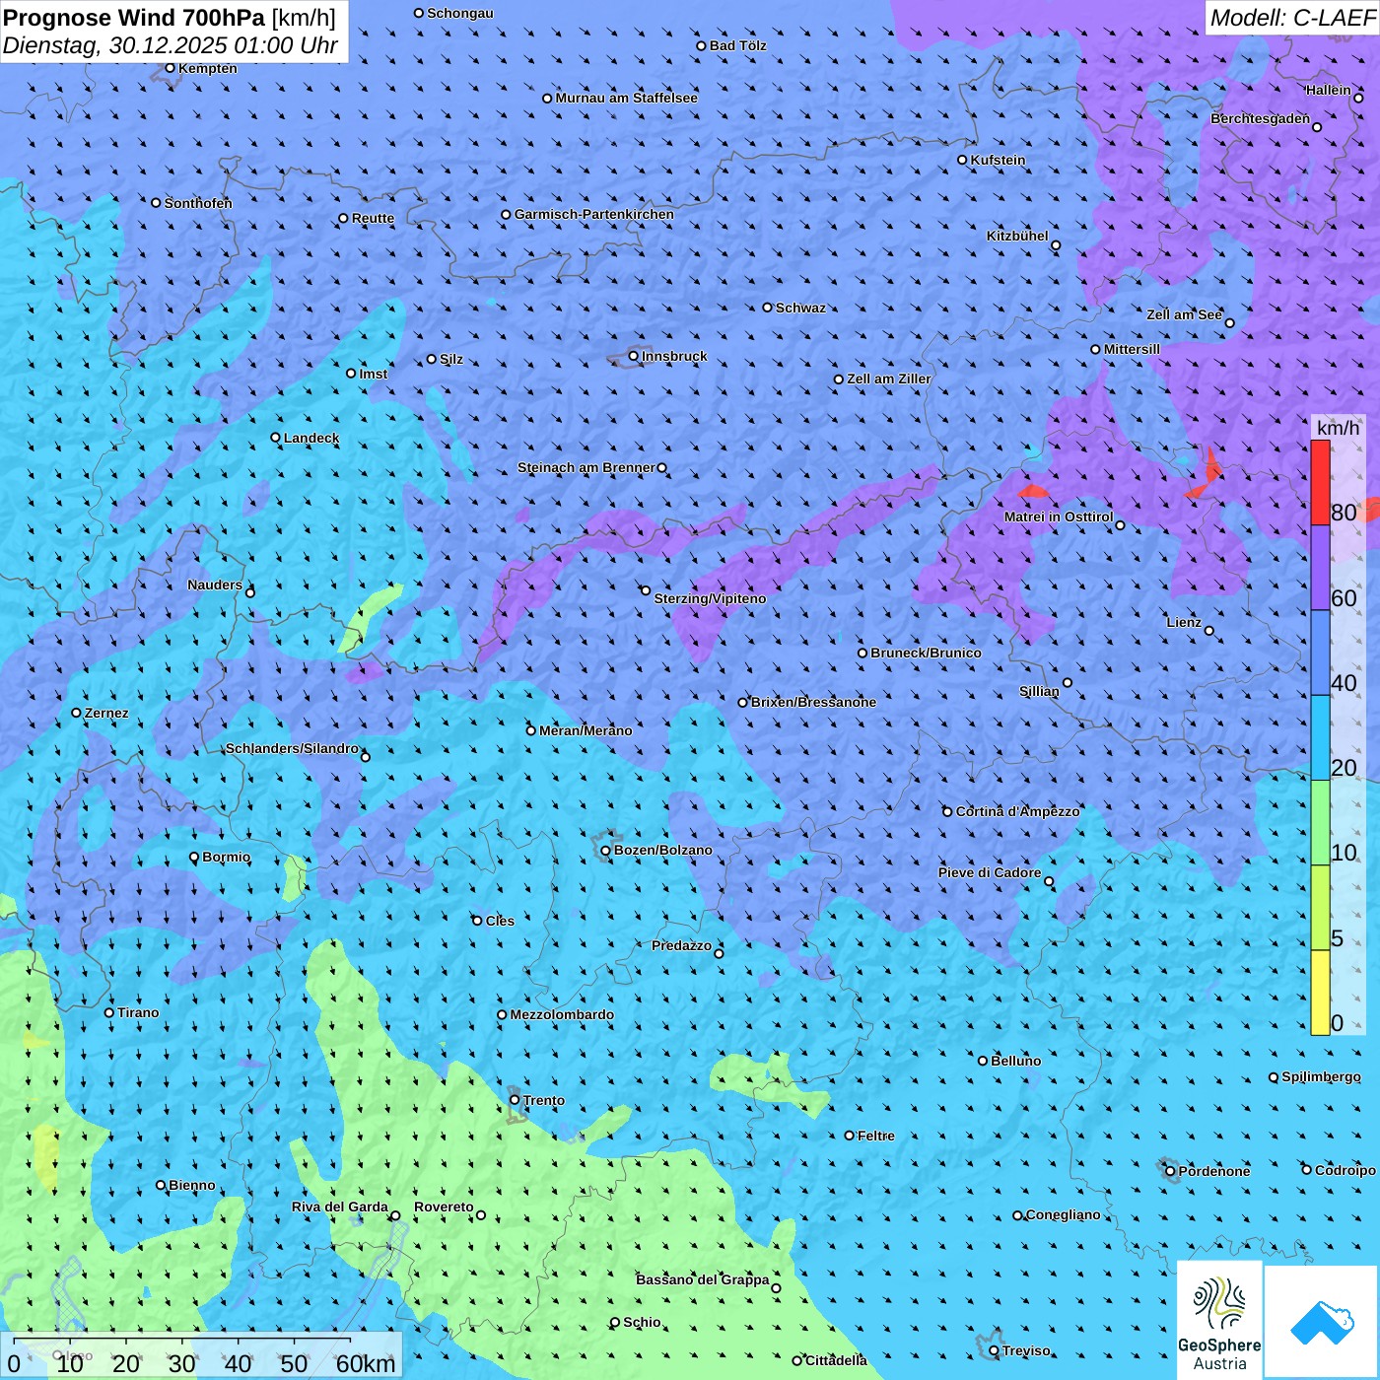Click the 'Bruneck/Brunico' label
Image resolution: width=1380 pixels, height=1380 pixels.
926,653
